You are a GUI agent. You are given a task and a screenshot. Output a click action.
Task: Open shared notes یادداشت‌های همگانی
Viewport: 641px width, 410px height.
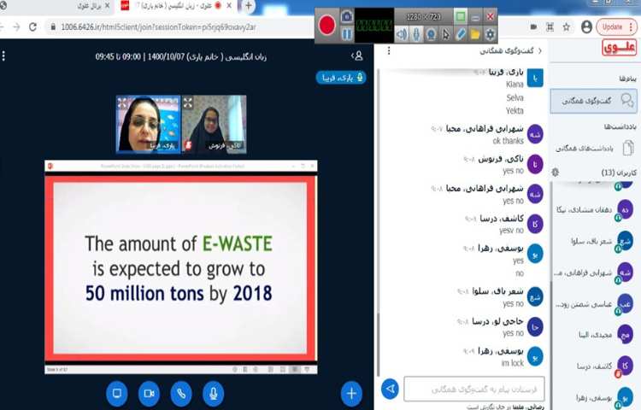coord(594,149)
